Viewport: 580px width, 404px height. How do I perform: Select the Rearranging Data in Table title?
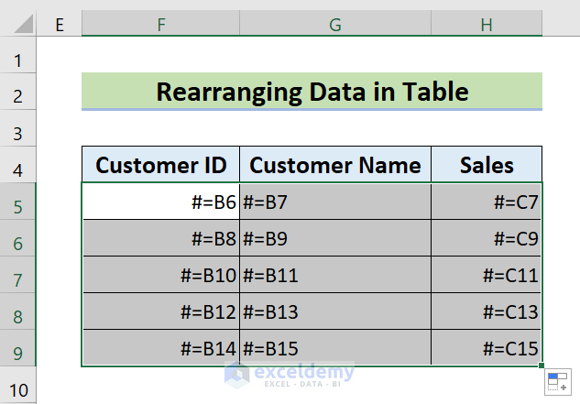312,92
